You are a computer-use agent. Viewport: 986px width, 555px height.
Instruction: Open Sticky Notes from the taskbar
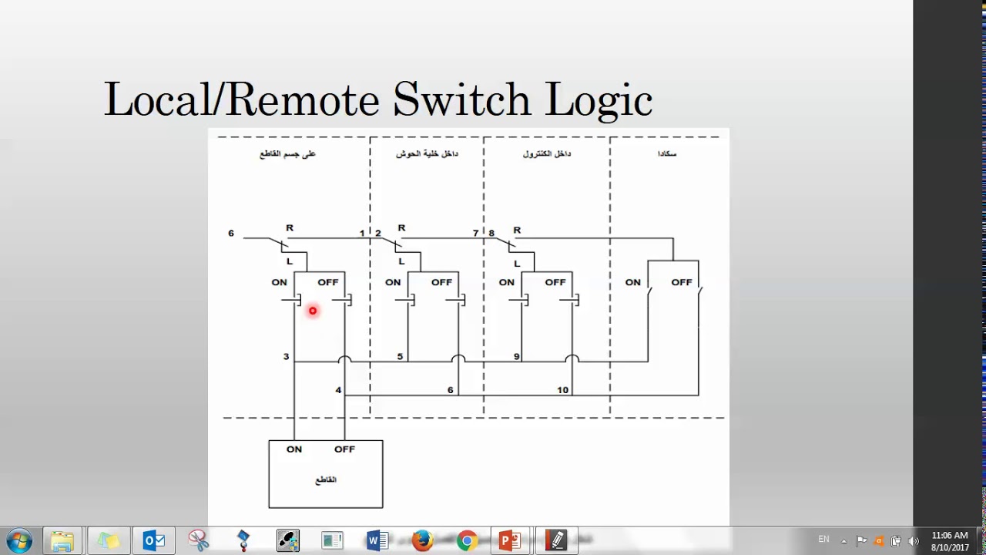click(108, 540)
